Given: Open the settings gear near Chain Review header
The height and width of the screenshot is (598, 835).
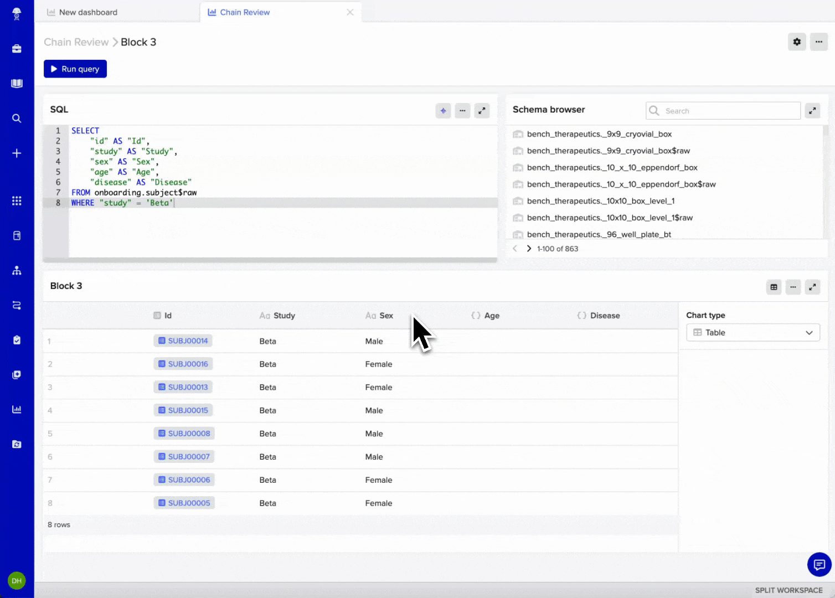Looking at the screenshot, I should (797, 42).
